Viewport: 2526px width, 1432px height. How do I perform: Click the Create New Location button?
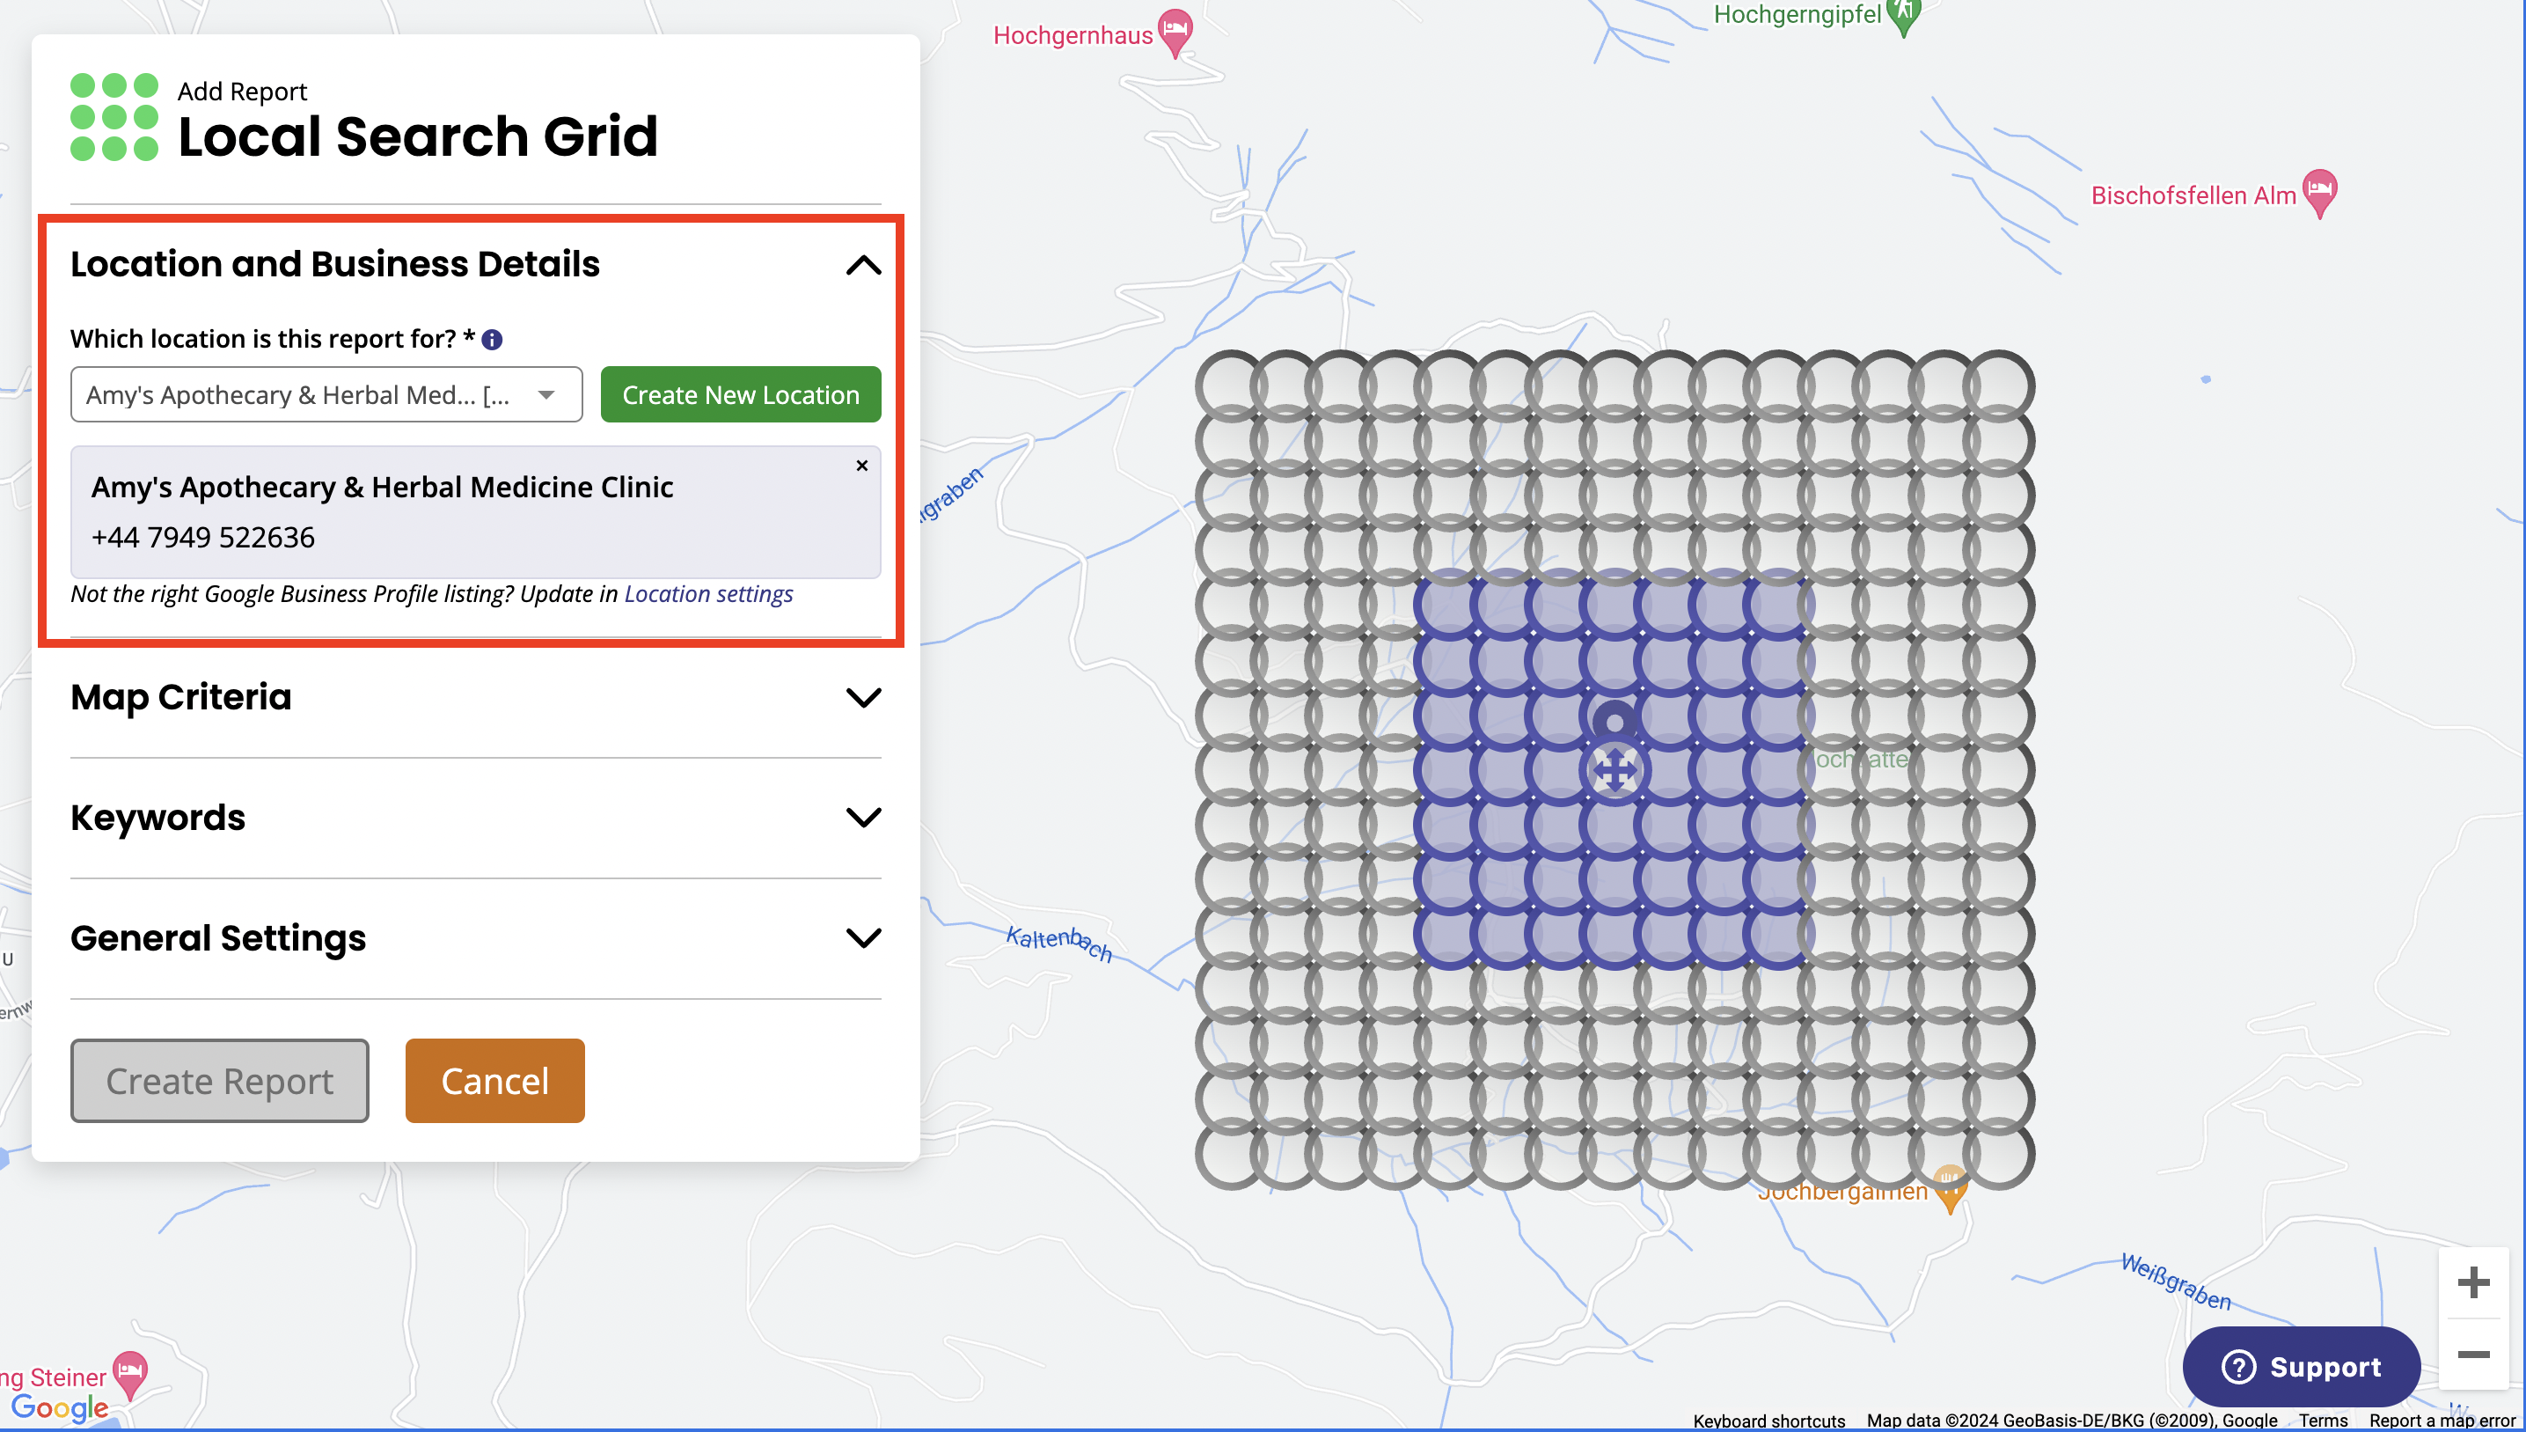[x=740, y=395]
